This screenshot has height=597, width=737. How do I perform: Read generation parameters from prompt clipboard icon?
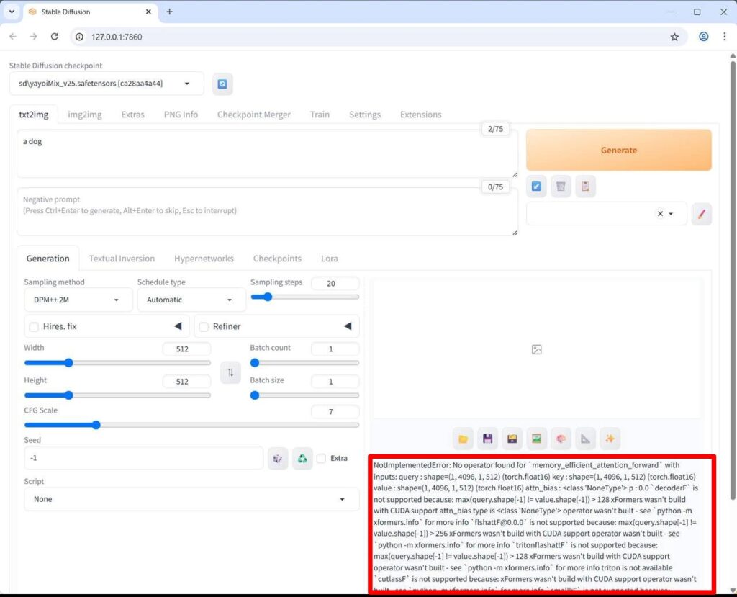click(585, 186)
